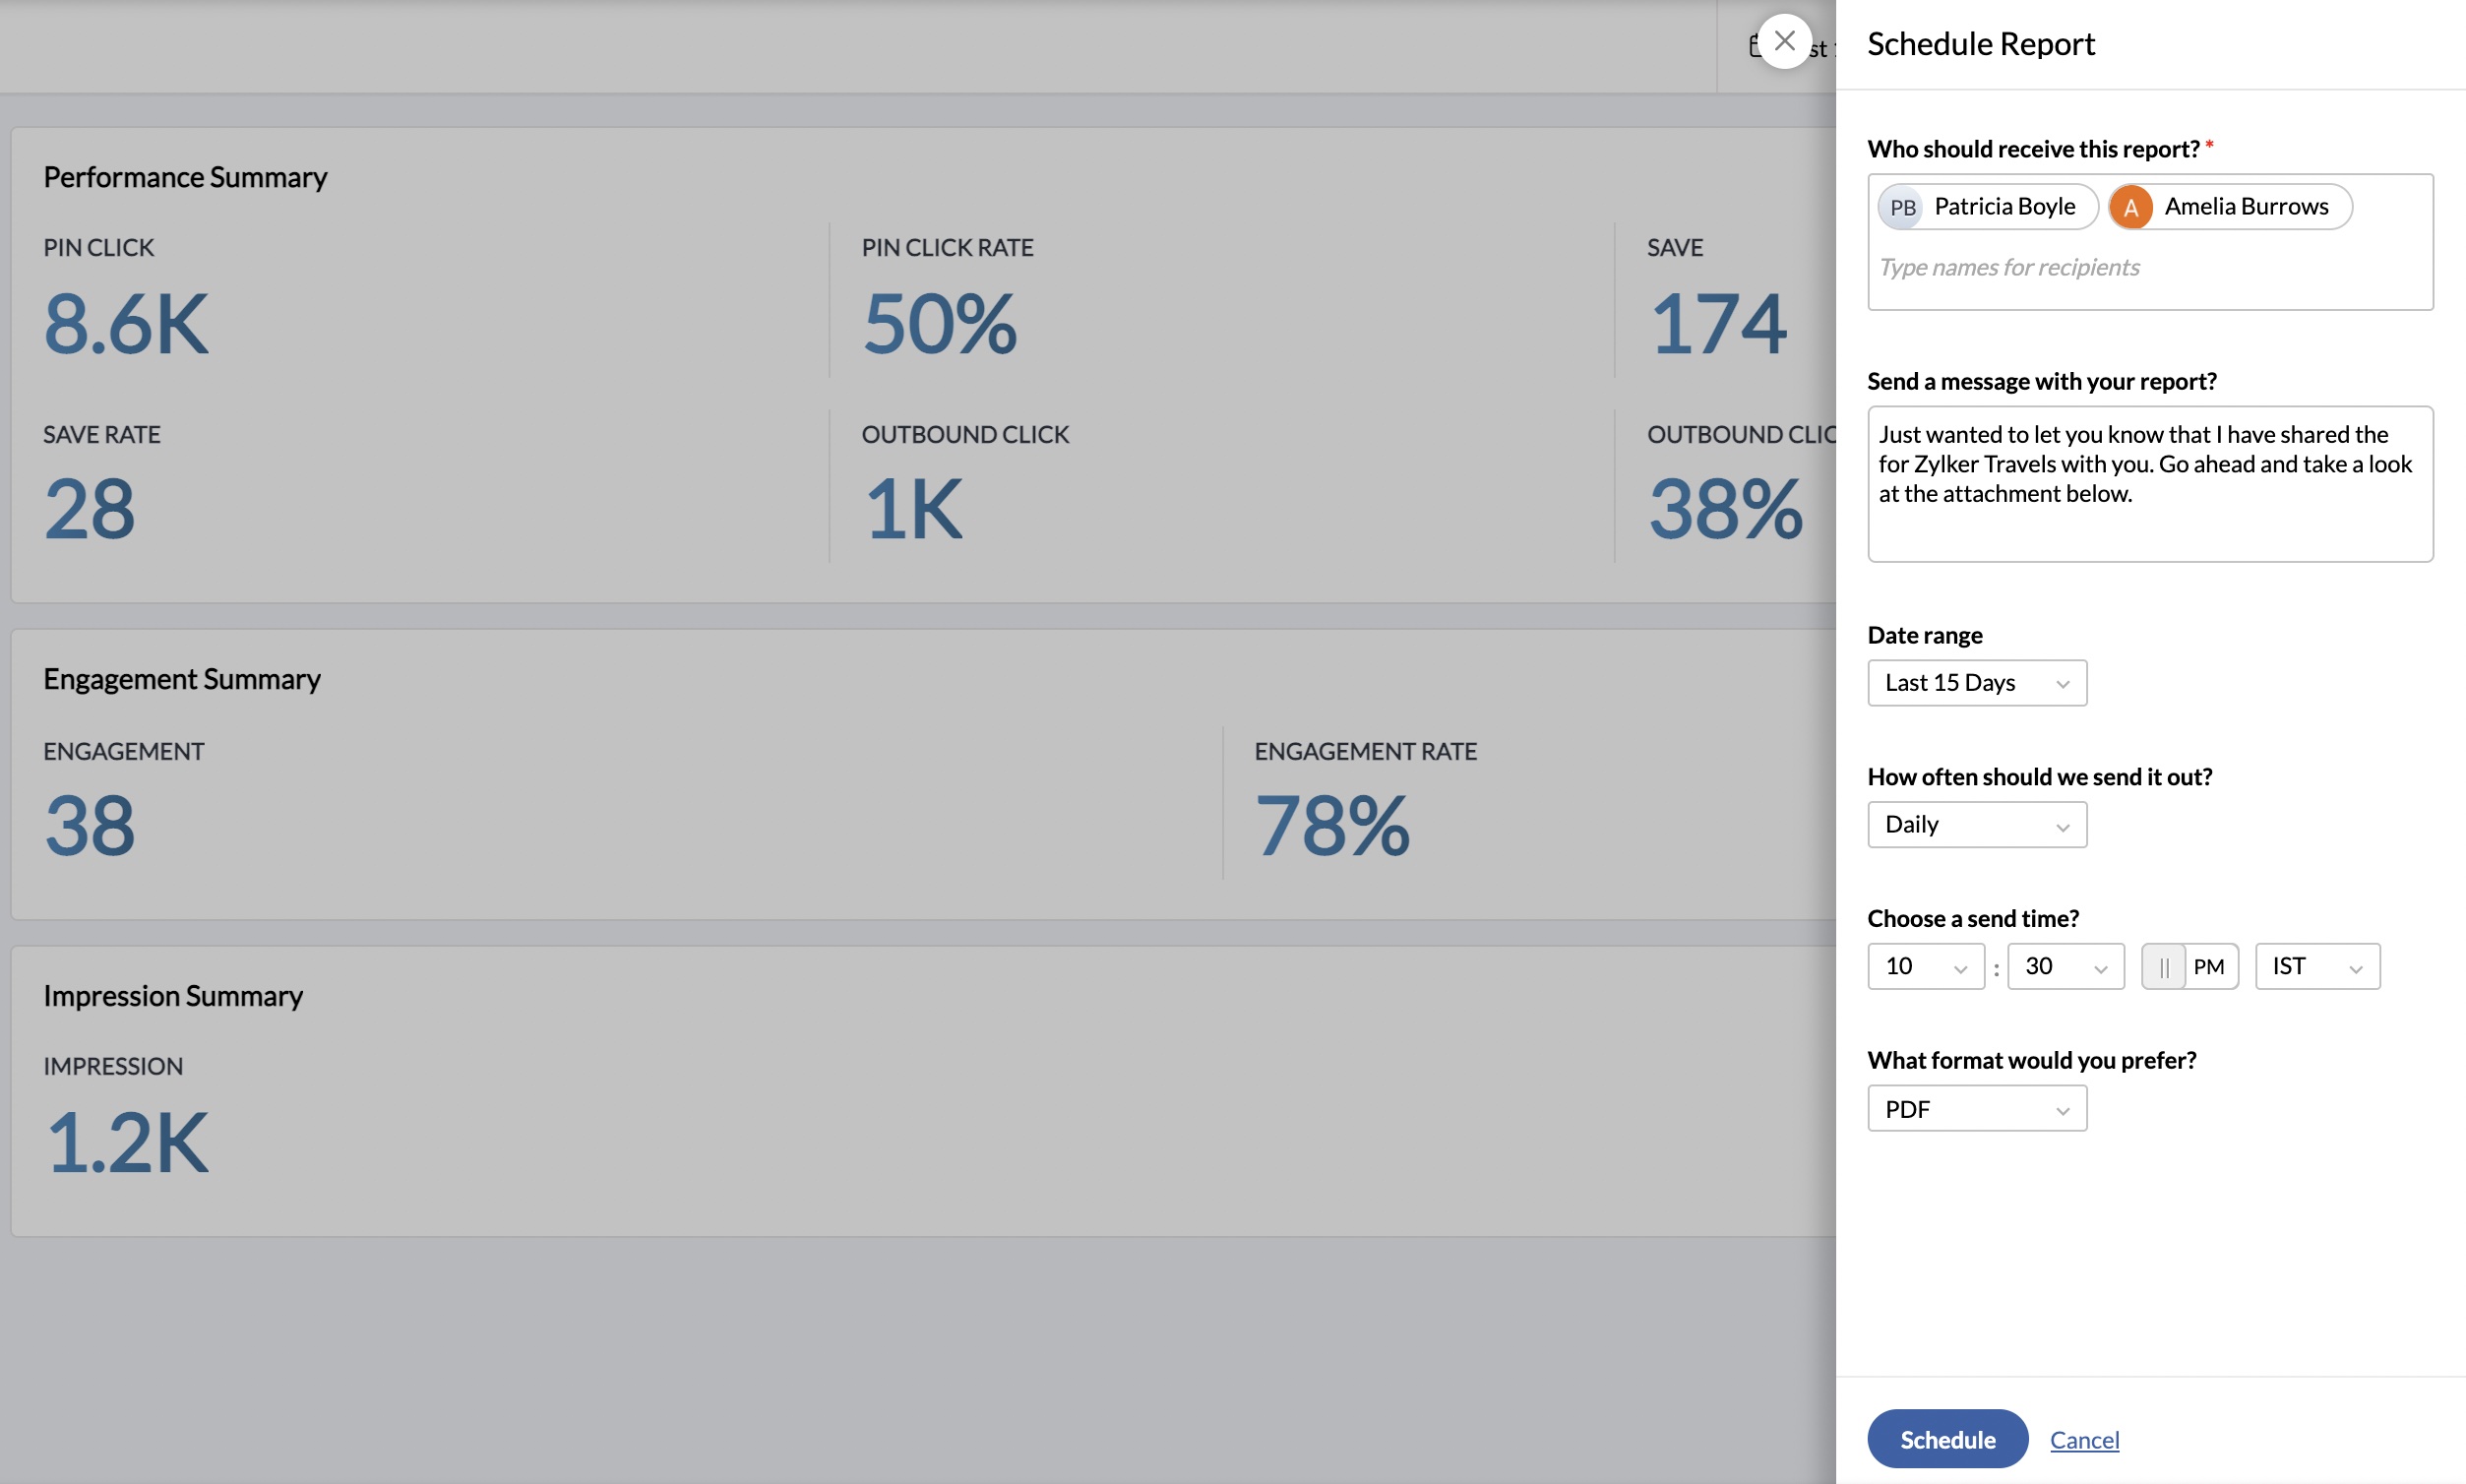Select the Amelia Burrows recipient tag

pyautogui.click(x=2245, y=207)
